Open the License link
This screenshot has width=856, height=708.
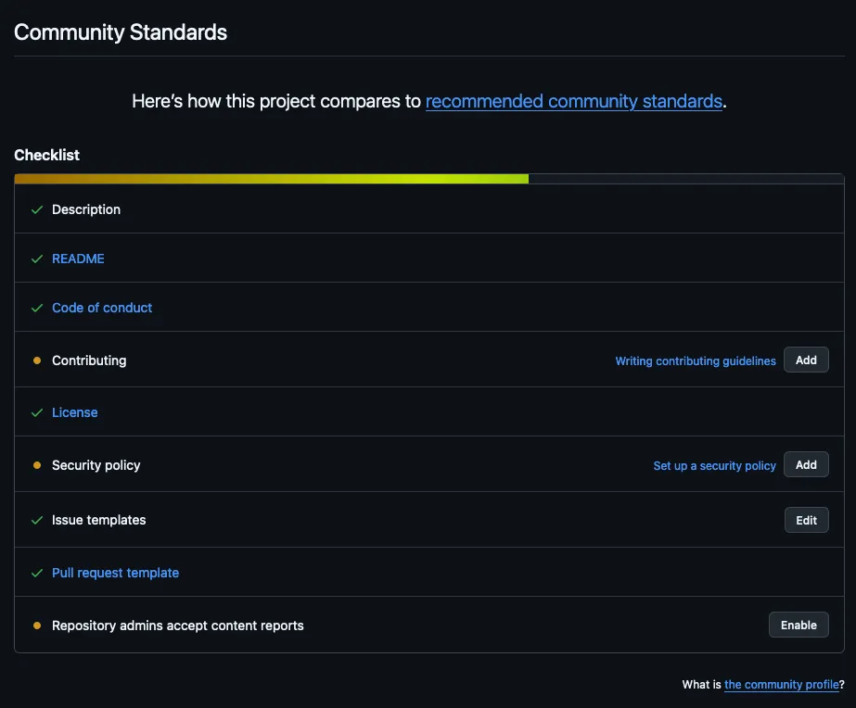click(75, 412)
